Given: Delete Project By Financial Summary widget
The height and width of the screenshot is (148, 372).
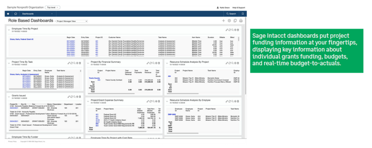Looking at the screenshot, I should pos(159,63).
